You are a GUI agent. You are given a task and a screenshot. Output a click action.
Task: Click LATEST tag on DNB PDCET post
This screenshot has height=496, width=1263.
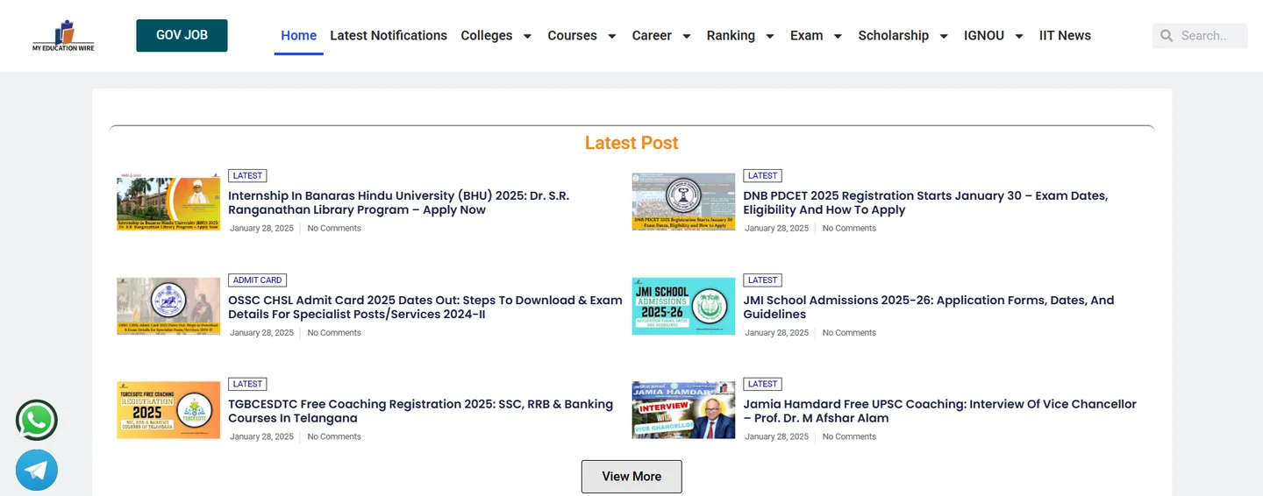762,175
